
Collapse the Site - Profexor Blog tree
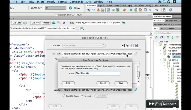156,45
